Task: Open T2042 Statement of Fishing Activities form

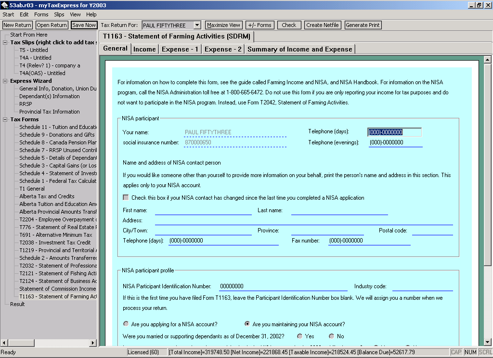Action: coord(58,273)
